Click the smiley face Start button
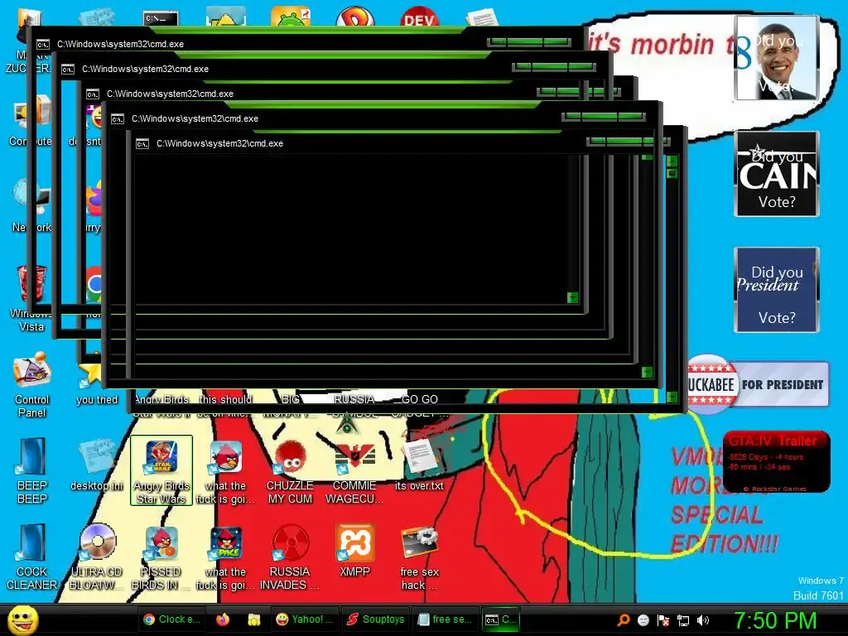Viewport: 848px width, 636px height. point(22,619)
